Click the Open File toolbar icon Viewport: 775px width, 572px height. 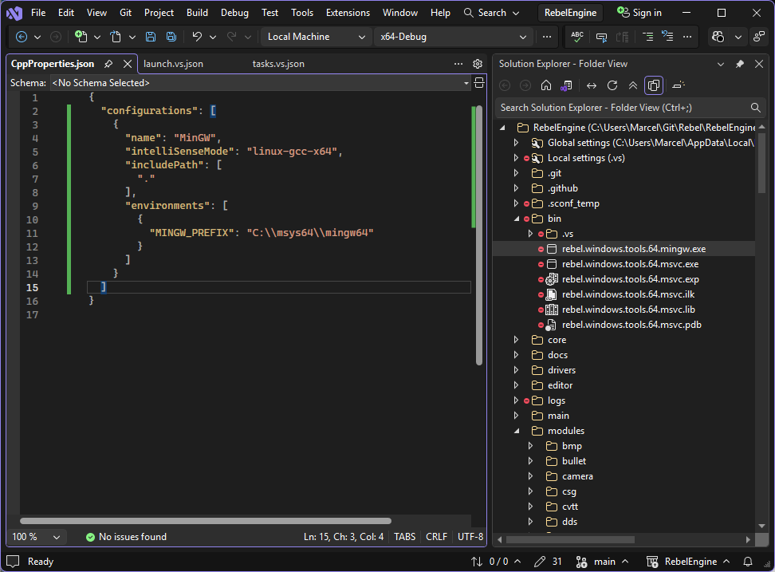click(115, 37)
